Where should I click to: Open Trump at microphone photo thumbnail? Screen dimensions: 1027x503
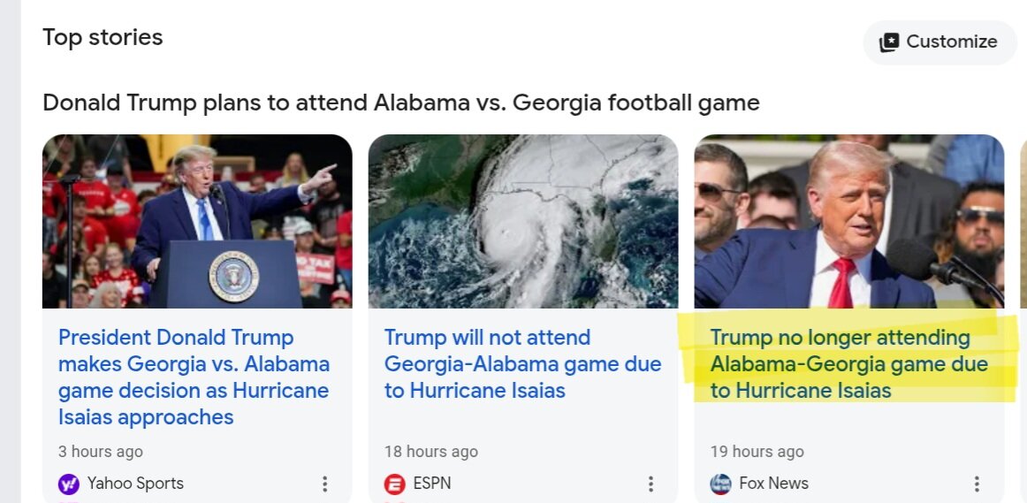[848, 221]
